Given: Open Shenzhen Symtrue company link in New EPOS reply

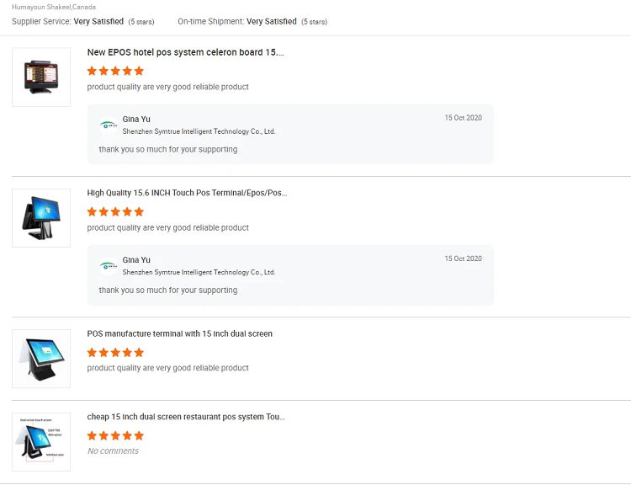Looking at the screenshot, I should [x=199, y=131].
